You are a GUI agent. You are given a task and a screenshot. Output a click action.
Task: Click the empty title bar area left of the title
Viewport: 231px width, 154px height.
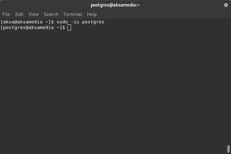point(44,5)
